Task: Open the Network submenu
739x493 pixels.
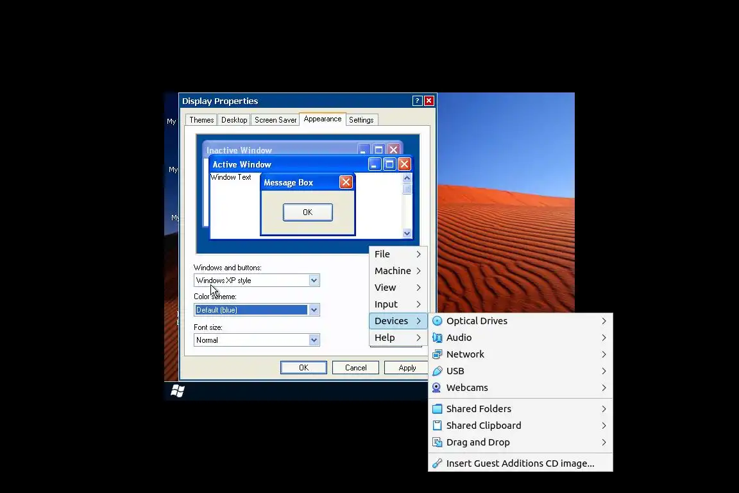Action: [x=520, y=354]
